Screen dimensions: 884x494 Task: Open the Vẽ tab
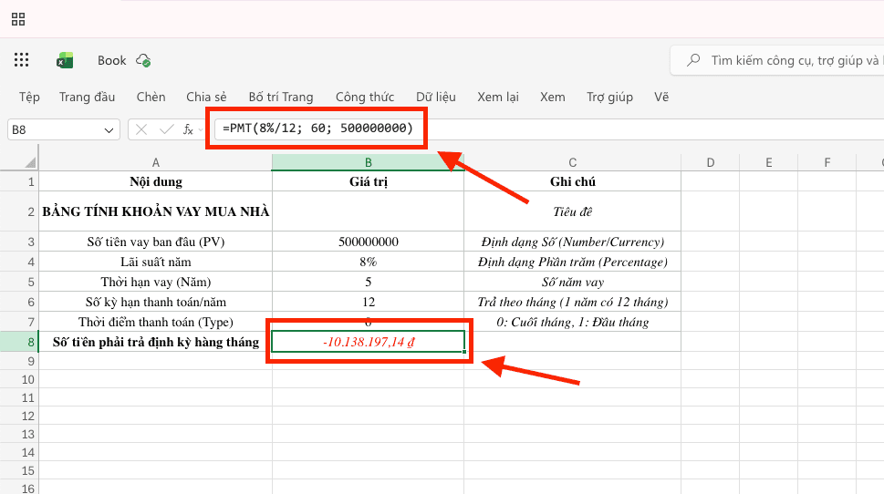pyautogui.click(x=661, y=97)
